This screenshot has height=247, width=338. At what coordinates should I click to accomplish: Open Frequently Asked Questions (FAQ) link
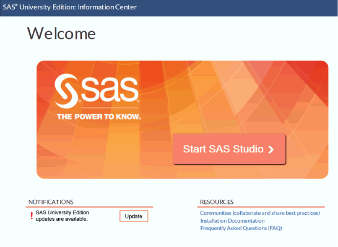[x=241, y=228]
